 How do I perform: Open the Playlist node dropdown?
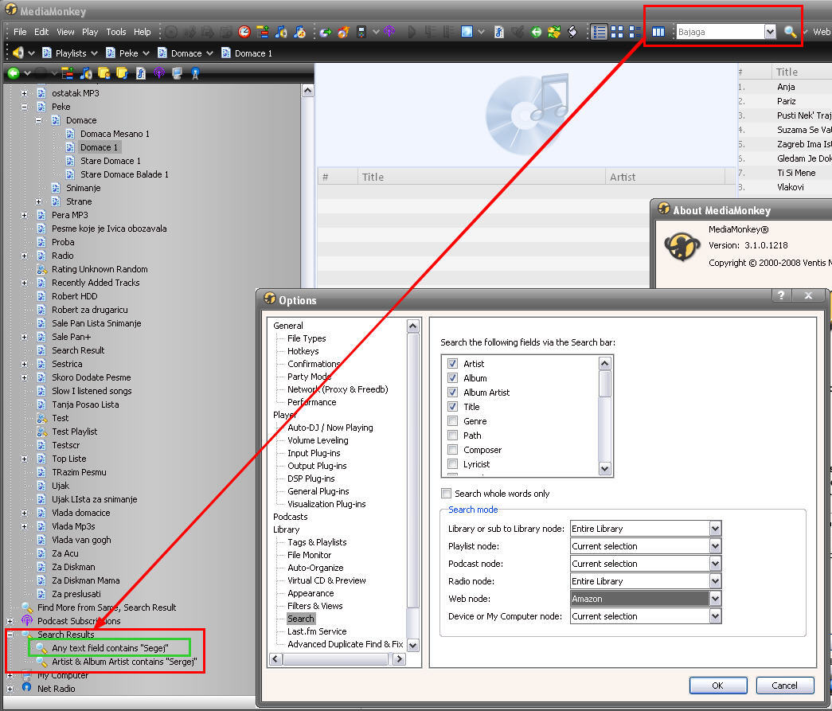pos(715,546)
